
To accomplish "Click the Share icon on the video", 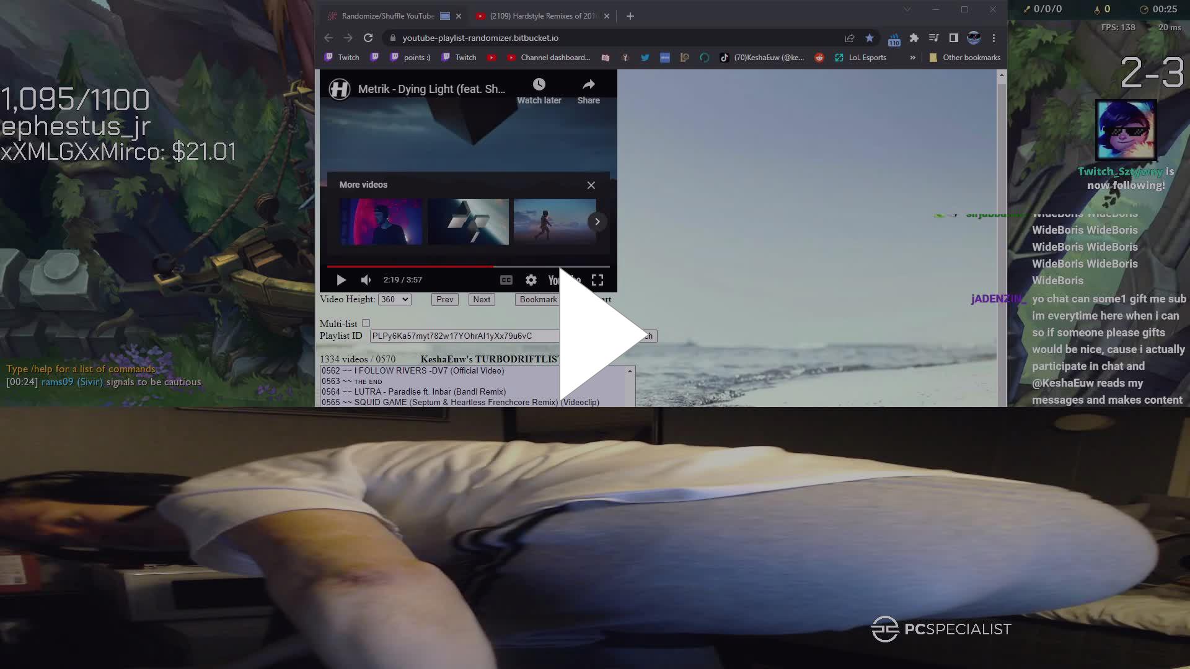I will click(588, 85).
